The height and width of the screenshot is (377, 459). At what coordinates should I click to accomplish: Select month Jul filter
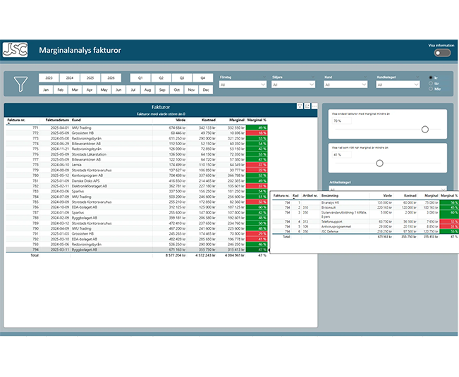pyautogui.click(x=133, y=89)
